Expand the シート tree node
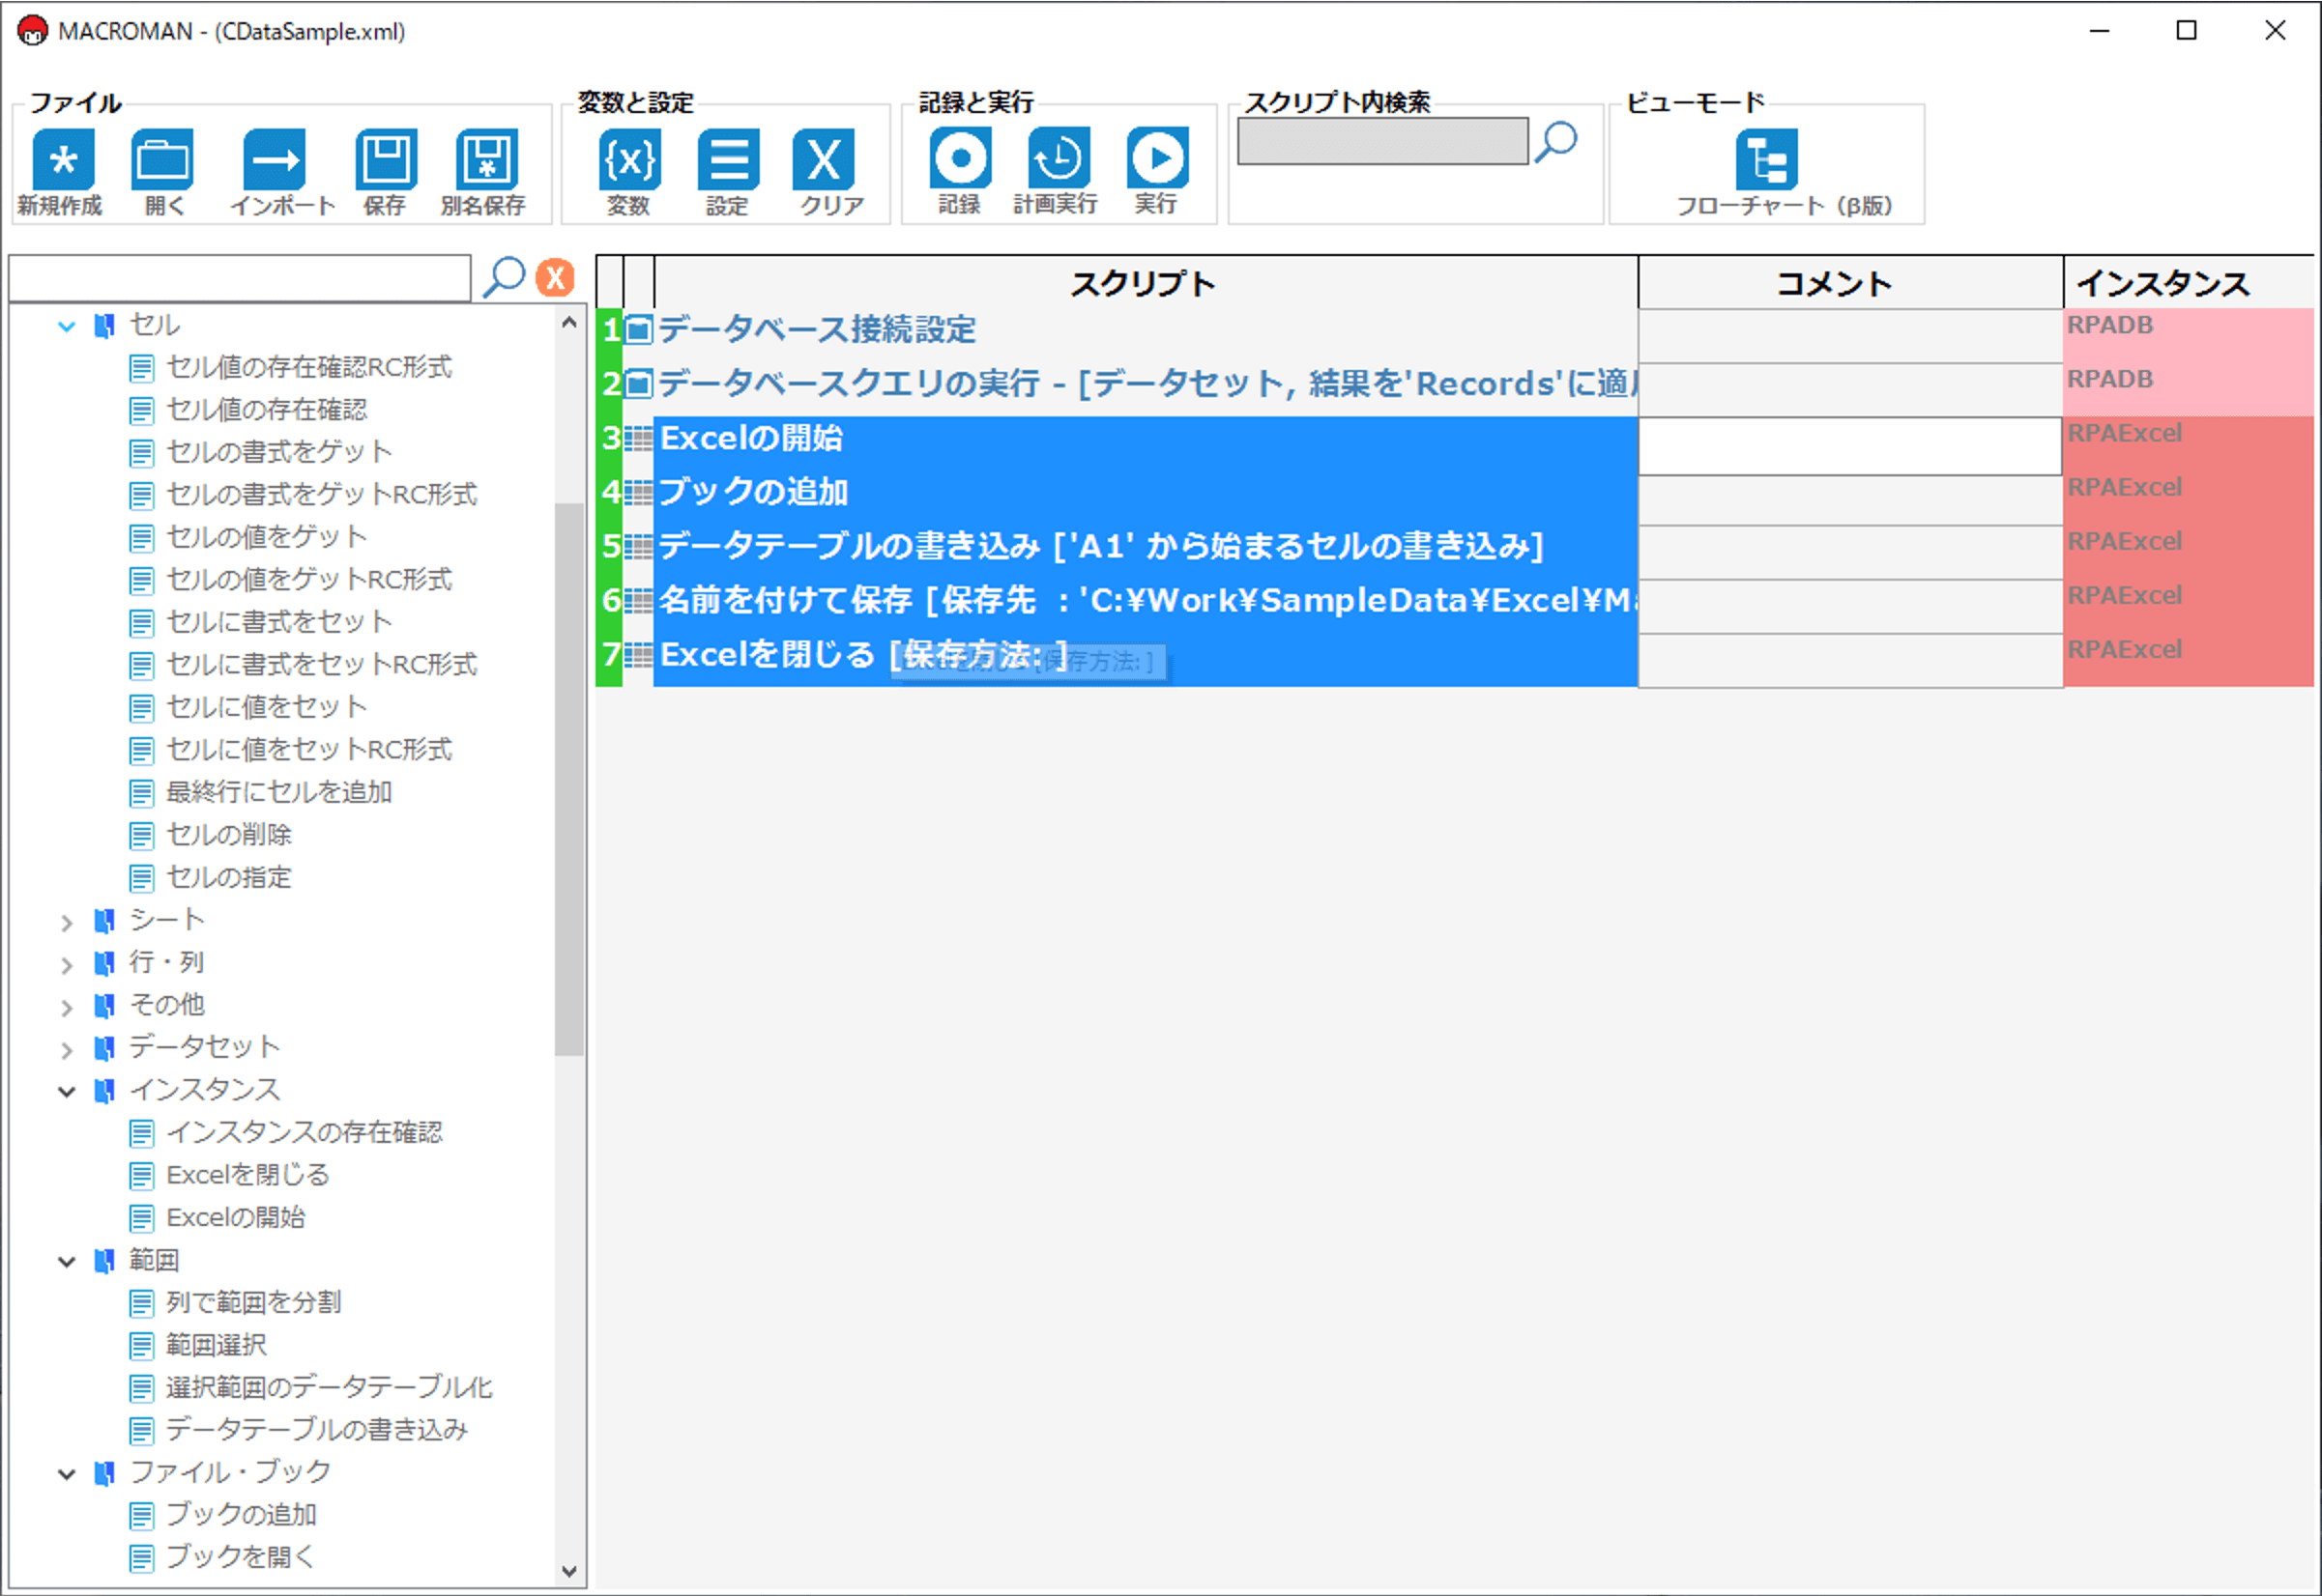The image size is (2322, 1596). click(67, 922)
